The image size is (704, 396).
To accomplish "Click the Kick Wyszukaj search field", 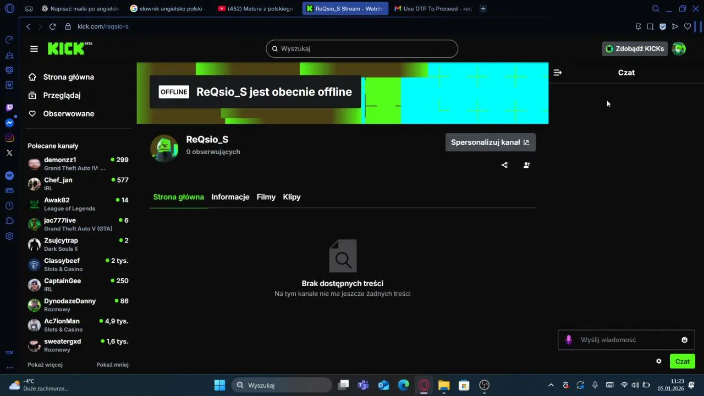I will coord(362,49).
